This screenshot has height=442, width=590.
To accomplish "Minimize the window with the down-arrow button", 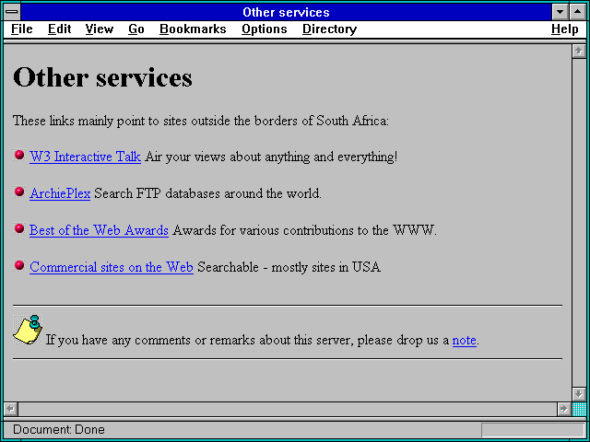I will (560, 12).
